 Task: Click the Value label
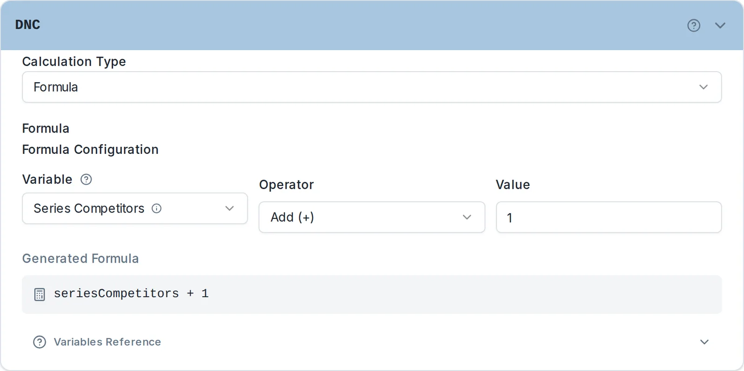click(513, 185)
